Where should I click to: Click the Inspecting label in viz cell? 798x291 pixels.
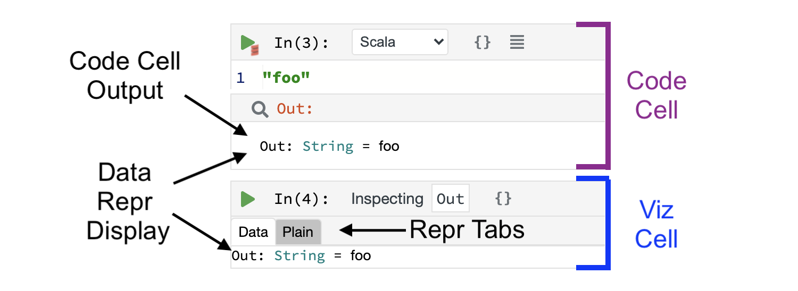tap(387, 199)
